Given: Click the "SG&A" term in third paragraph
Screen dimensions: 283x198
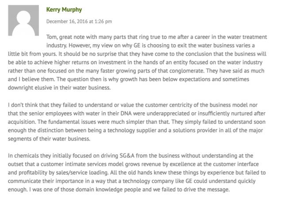Looking at the screenshot, I should (127, 156).
